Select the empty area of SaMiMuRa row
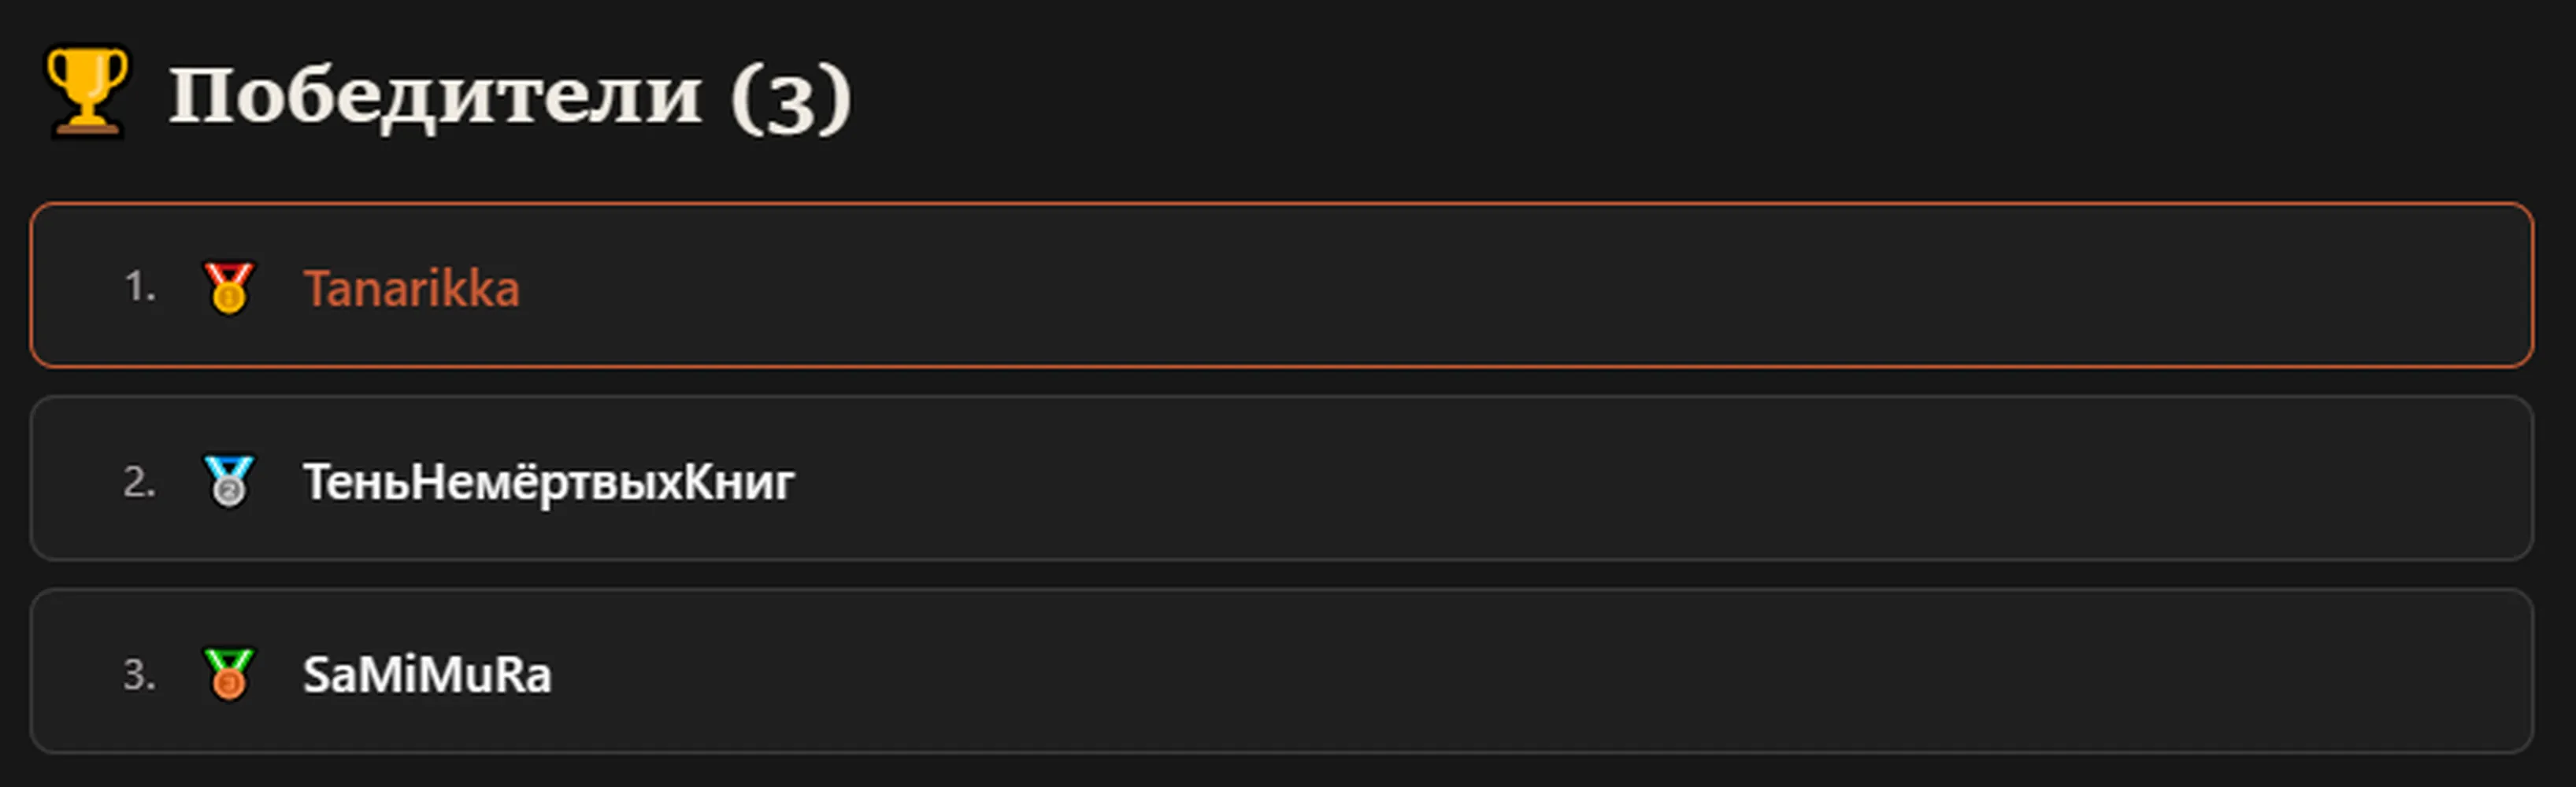The image size is (2576, 787). [x=1530, y=672]
